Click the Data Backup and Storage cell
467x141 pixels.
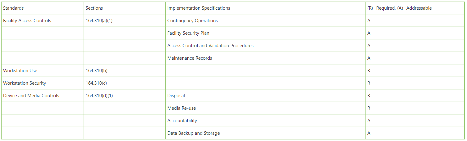coord(266,133)
